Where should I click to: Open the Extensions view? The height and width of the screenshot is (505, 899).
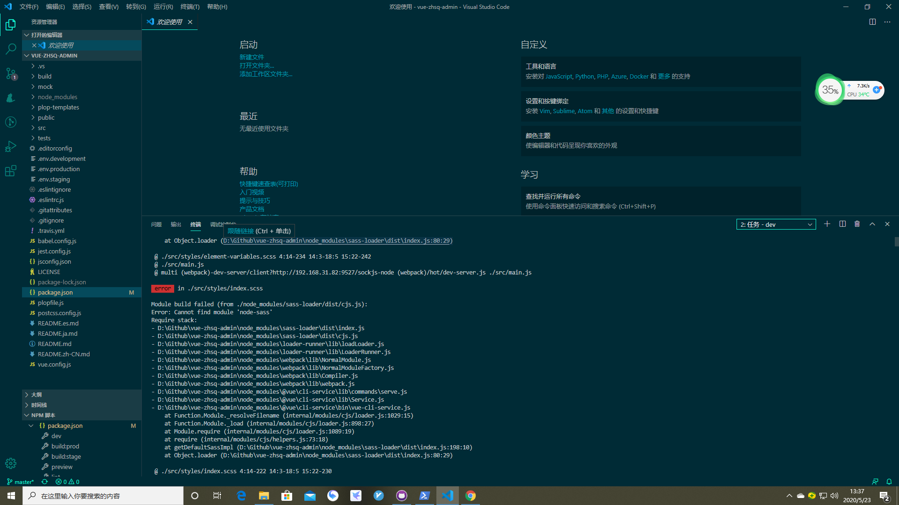10,171
